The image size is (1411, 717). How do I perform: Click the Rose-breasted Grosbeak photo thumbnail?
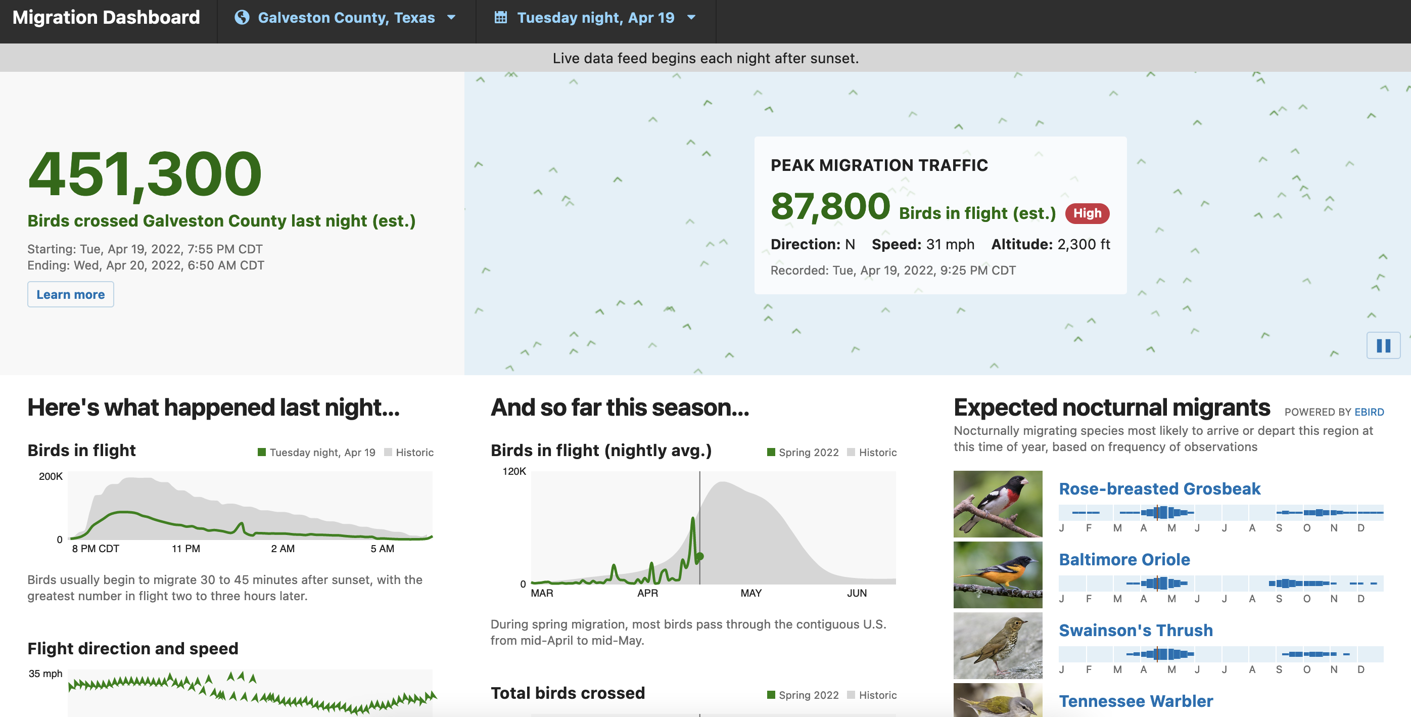(998, 503)
